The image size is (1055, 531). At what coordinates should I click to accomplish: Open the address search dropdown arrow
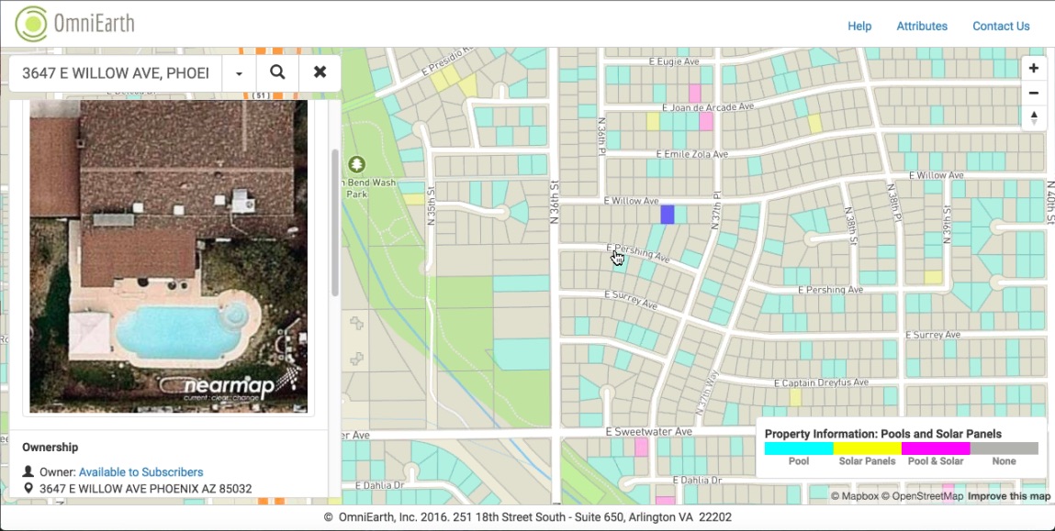tap(239, 73)
